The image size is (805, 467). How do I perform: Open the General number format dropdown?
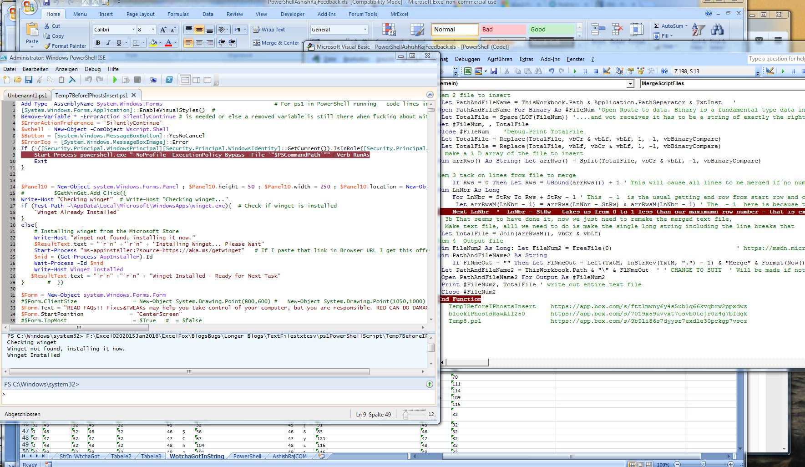365,30
